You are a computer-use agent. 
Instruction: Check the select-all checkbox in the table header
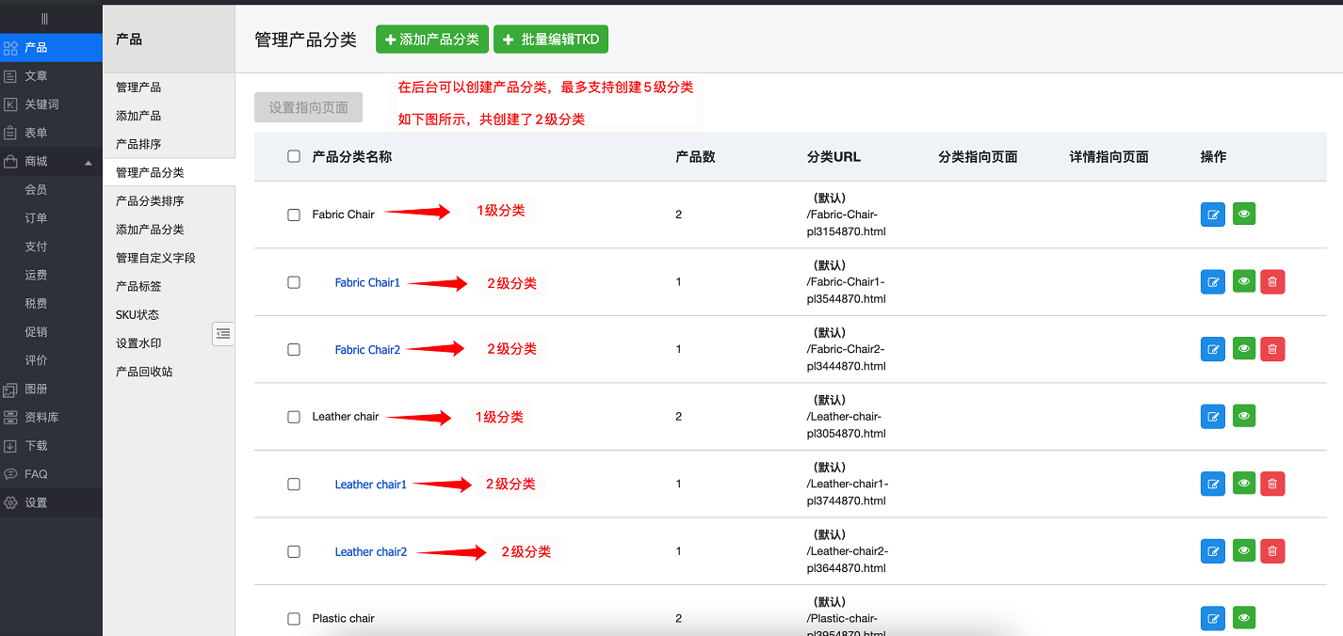point(293,157)
